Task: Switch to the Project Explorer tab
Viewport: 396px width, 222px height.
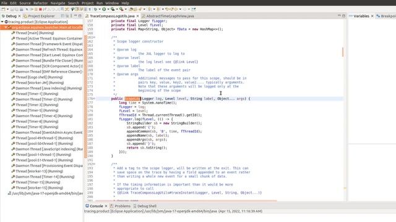Action: click(39, 16)
